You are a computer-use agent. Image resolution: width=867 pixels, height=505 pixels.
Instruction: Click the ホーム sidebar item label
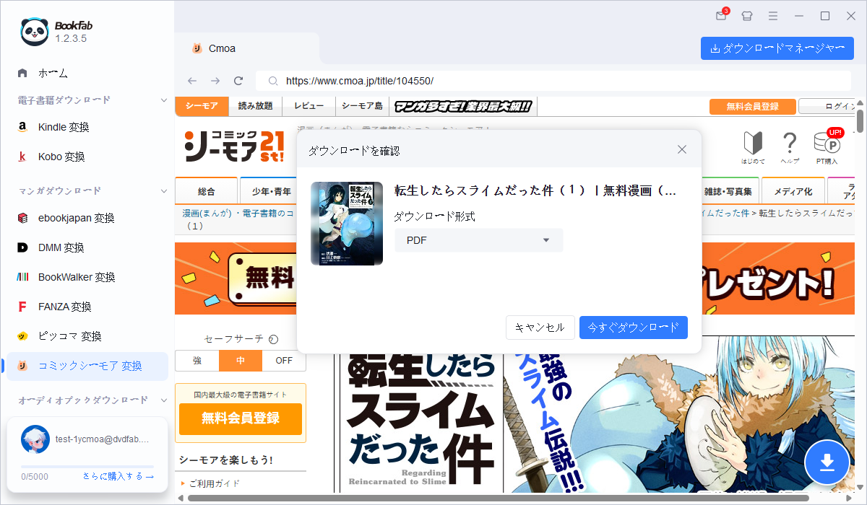tap(53, 73)
